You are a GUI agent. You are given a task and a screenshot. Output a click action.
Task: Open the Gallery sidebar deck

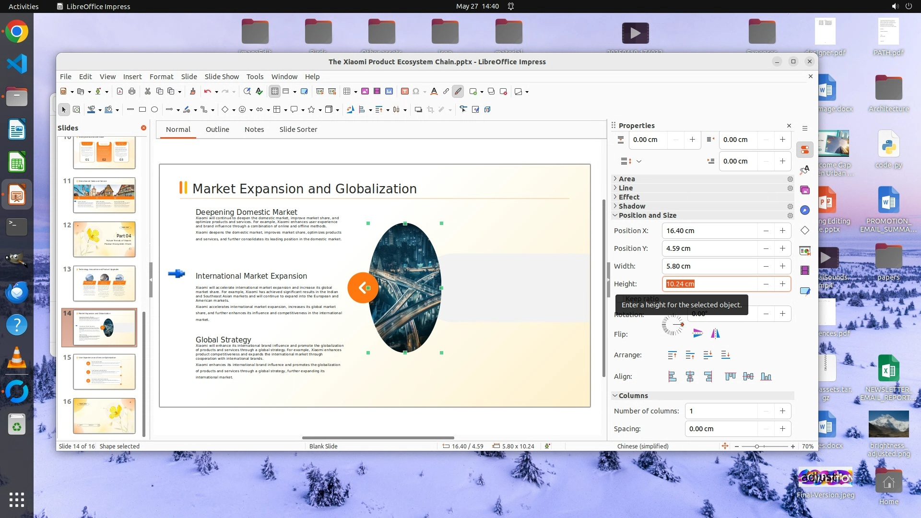click(x=805, y=190)
